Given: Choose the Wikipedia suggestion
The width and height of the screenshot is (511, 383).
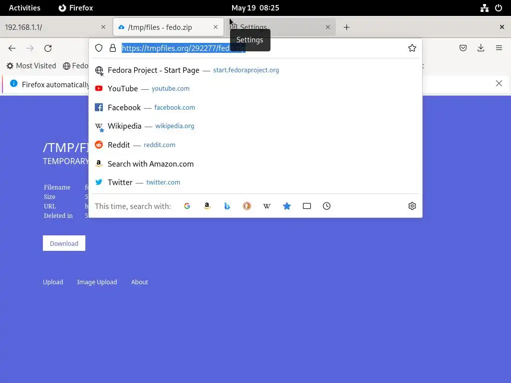Looking at the screenshot, I should [255, 126].
